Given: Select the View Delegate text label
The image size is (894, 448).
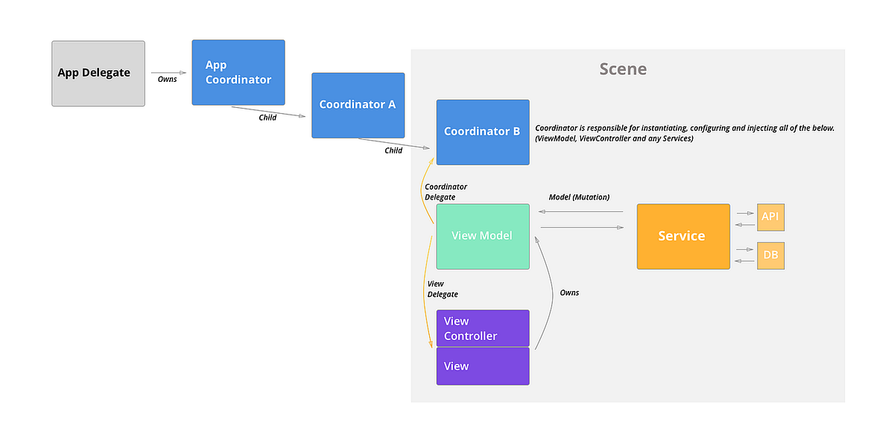Looking at the screenshot, I should (442, 289).
